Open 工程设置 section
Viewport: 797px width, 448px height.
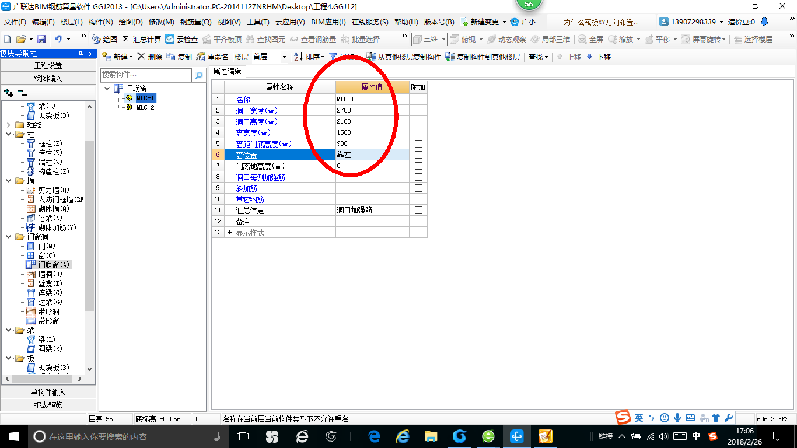pos(48,65)
